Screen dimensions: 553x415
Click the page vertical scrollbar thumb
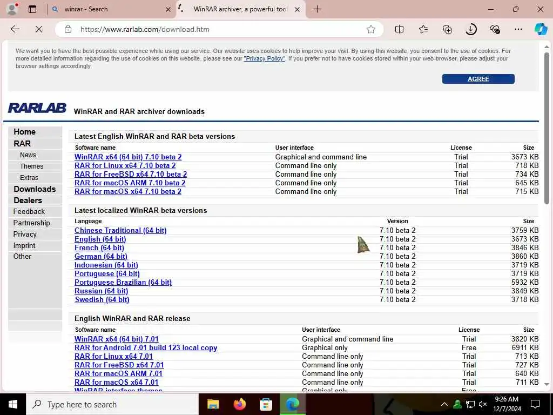click(547, 128)
